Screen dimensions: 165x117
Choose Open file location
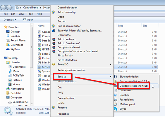pos(68,8)
